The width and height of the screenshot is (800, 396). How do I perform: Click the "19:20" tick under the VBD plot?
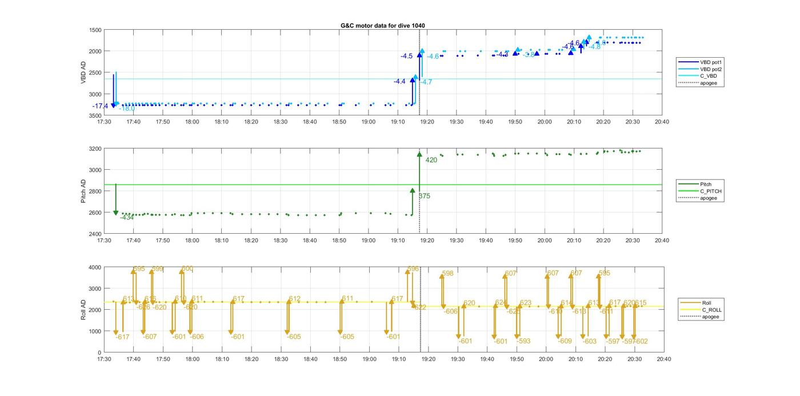pyautogui.click(x=427, y=122)
